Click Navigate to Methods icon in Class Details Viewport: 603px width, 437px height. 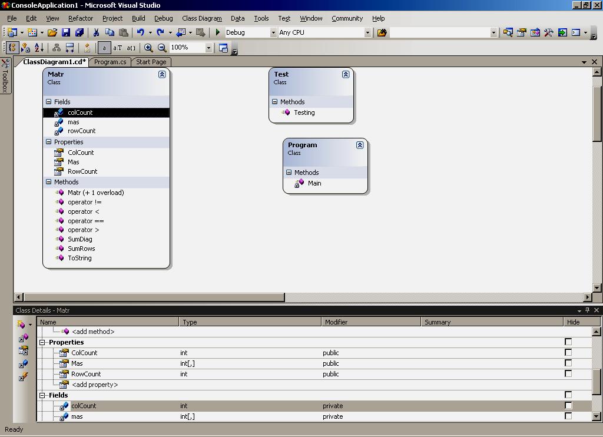click(24, 337)
